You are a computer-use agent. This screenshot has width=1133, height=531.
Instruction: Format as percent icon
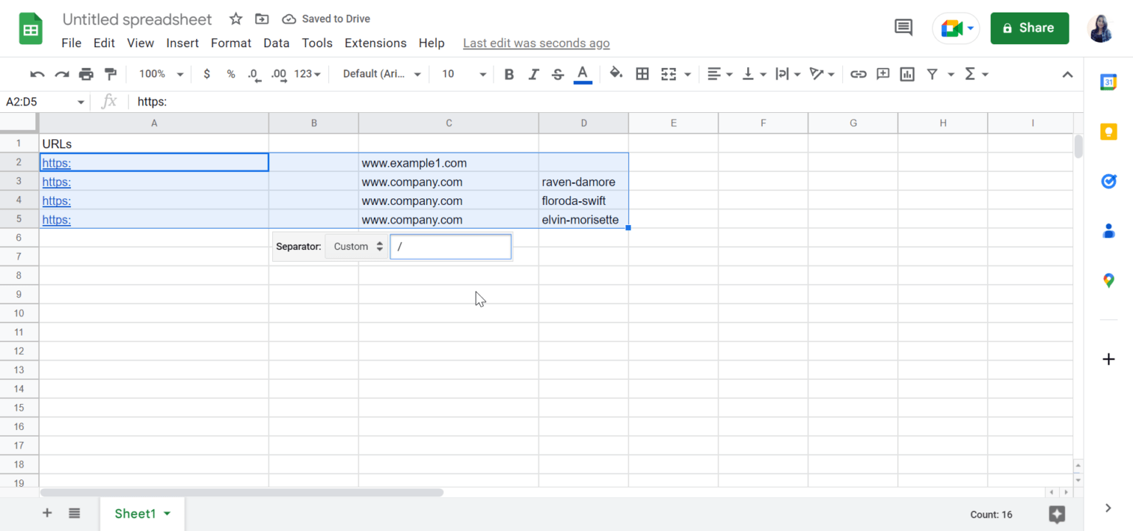coord(231,74)
